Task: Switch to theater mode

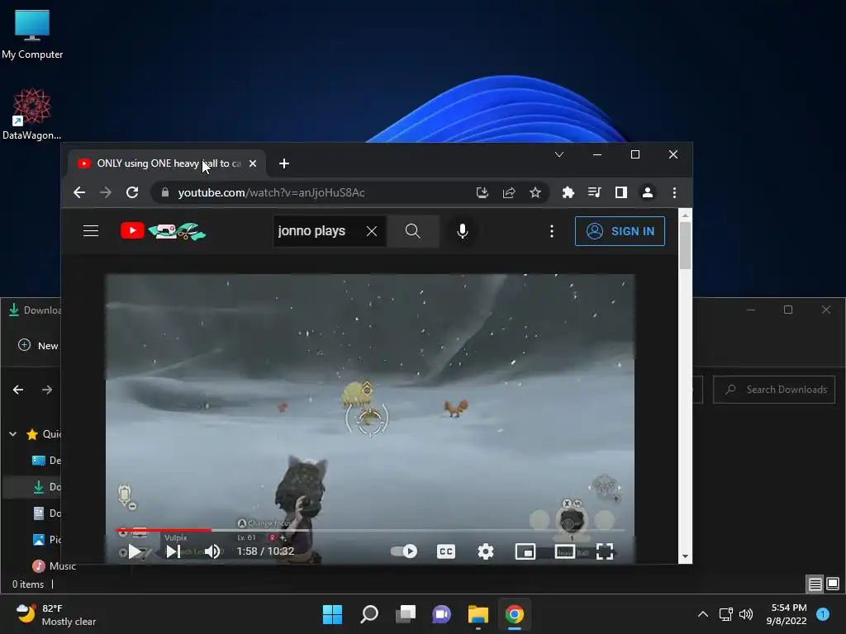Action: [565, 551]
